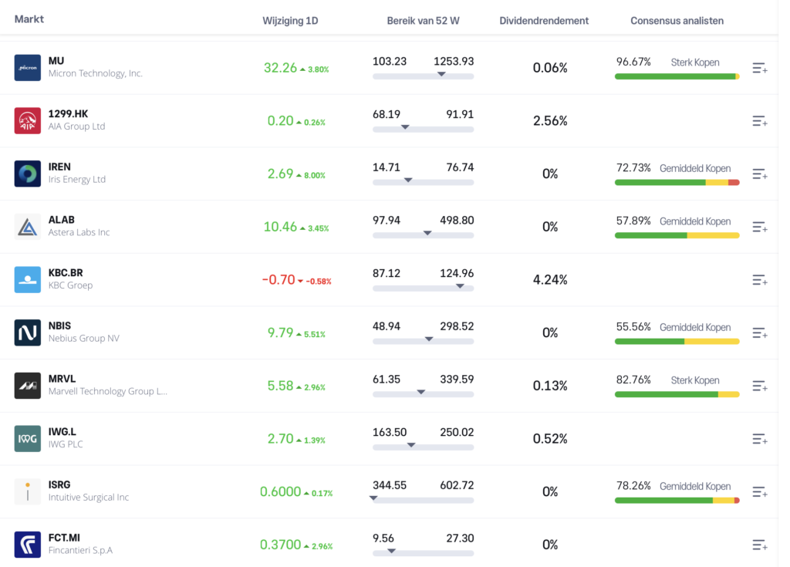The image size is (790, 567).
Task: Sort by Dividendrendement column header
Action: (544, 21)
